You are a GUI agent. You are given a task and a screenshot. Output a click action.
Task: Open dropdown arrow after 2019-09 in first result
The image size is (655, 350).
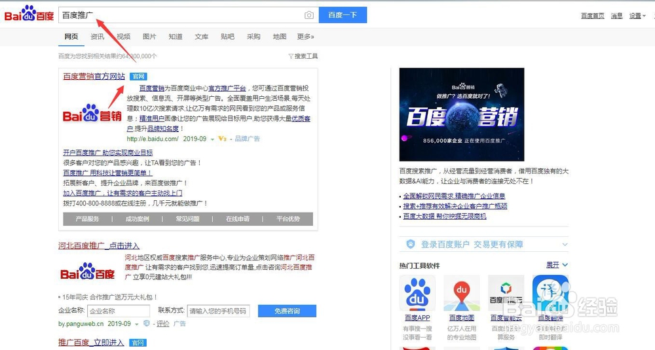[213, 139]
